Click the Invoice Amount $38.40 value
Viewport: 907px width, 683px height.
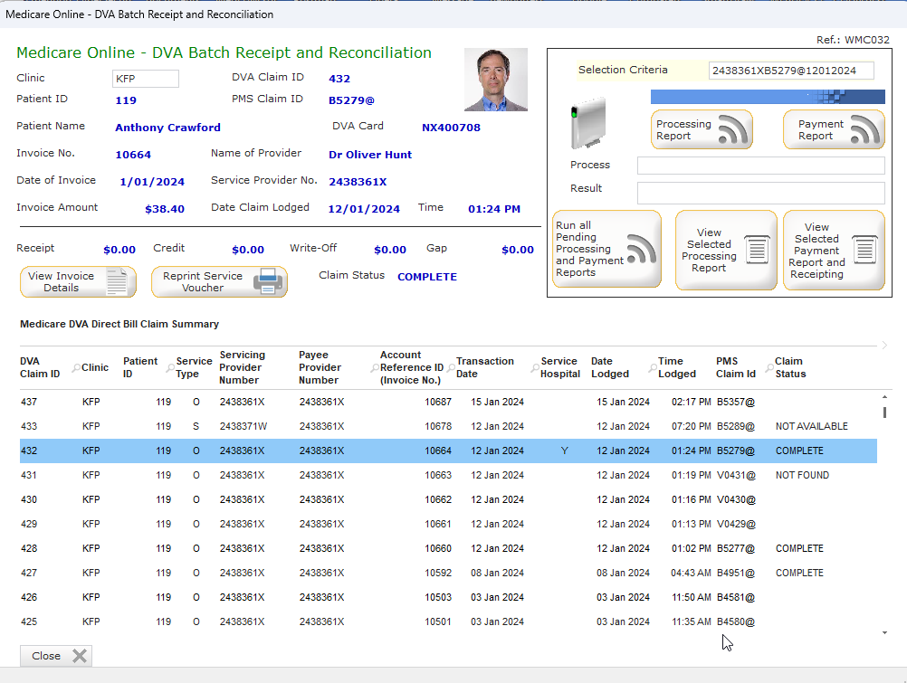165,209
